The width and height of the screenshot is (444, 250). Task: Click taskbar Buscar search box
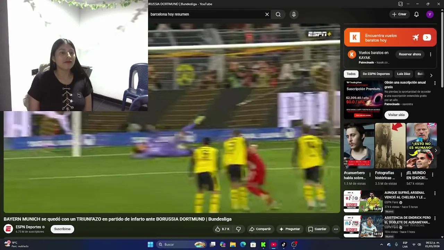click(181, 244)
